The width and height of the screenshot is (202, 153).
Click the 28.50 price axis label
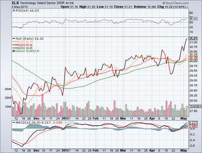(193, 91)
